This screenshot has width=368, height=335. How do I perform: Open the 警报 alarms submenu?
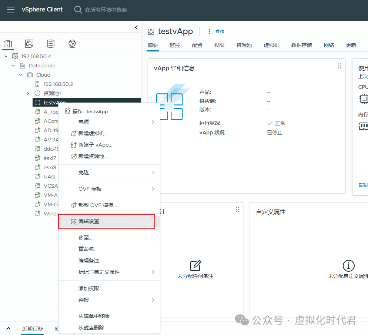pyautogui.click(x=109, y=300)
